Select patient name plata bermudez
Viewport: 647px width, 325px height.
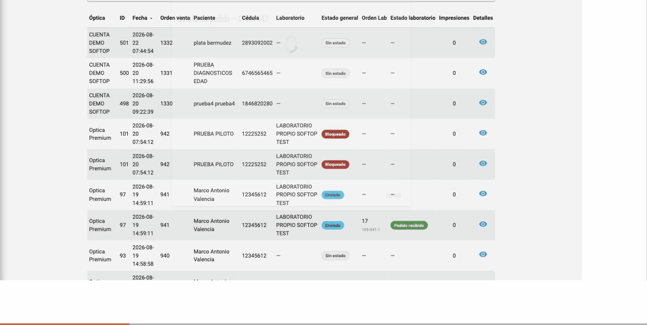pyautogui.click(x=212, y=43)
